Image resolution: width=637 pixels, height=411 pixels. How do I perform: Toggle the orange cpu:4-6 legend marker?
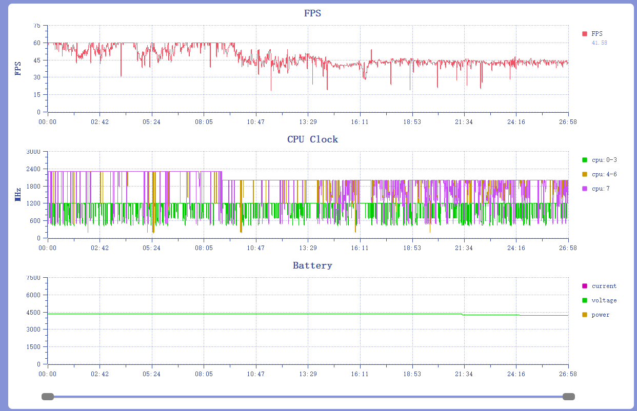click(585, 174)
